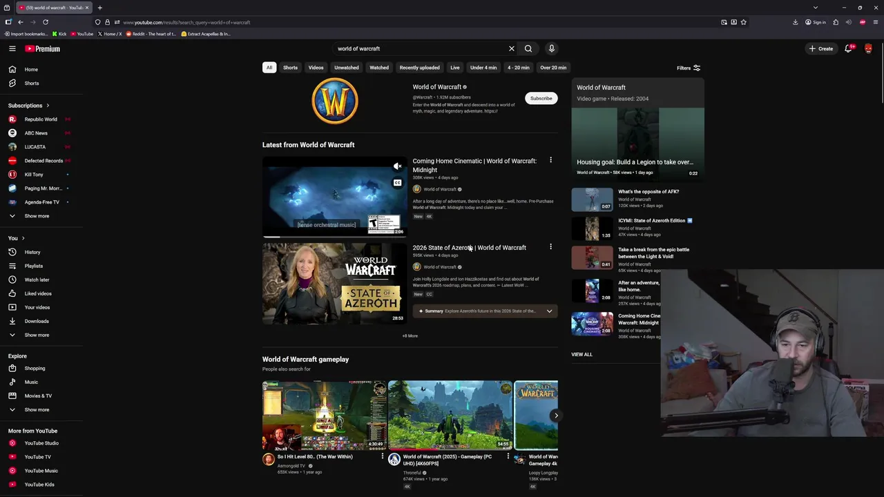The width and height of the screenshot is (884, 497).
Task: Select the Unwatched filter chip
Action: tap(347, 68)
